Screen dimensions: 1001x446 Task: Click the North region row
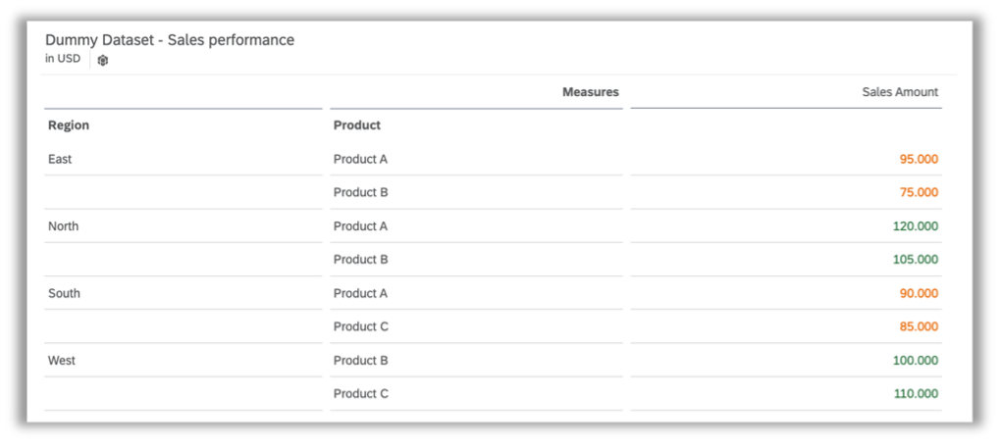(x=184, y=225)
